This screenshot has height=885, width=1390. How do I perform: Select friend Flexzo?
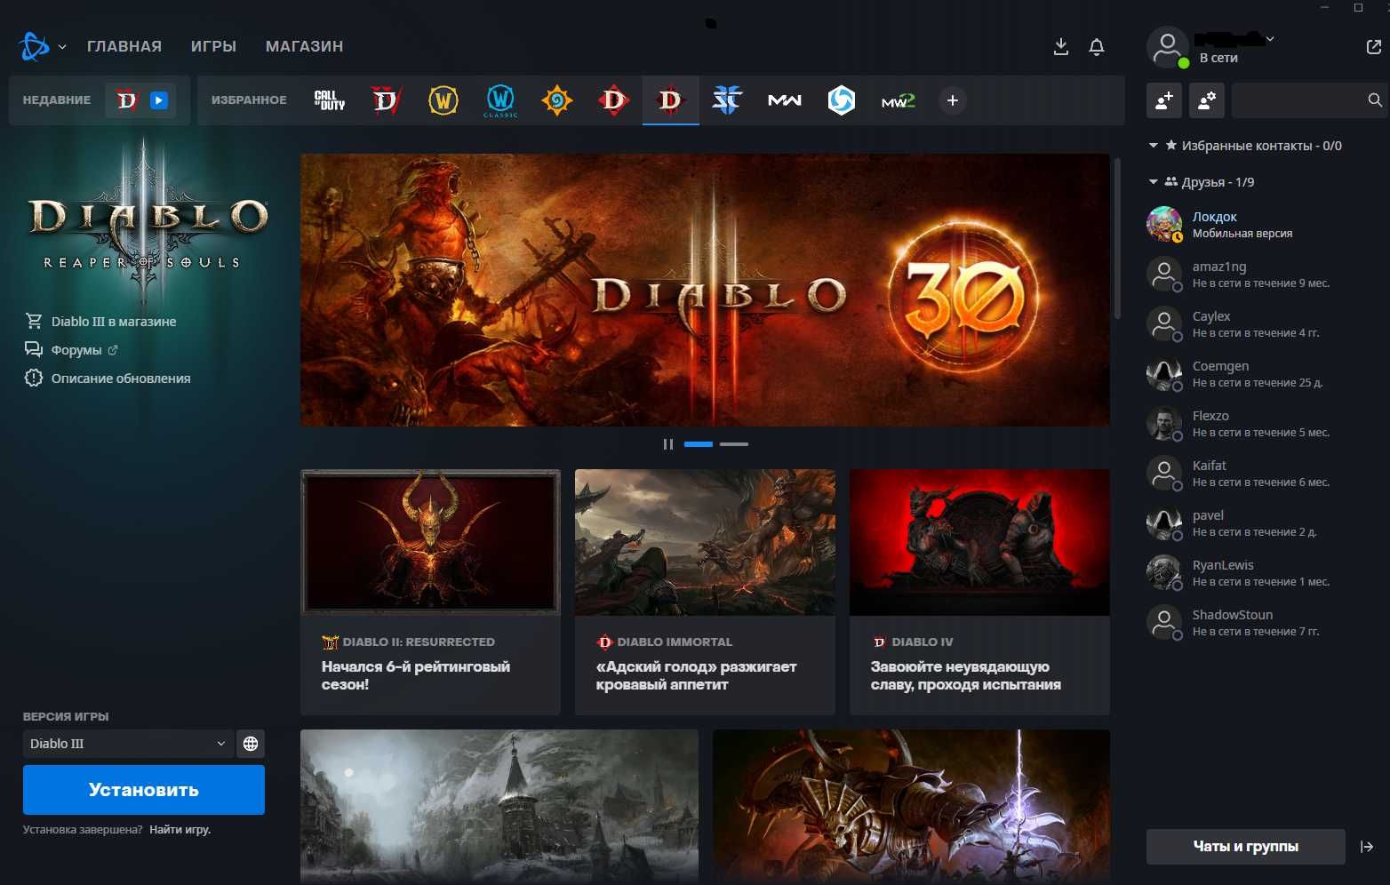[x=1265, y=423]
